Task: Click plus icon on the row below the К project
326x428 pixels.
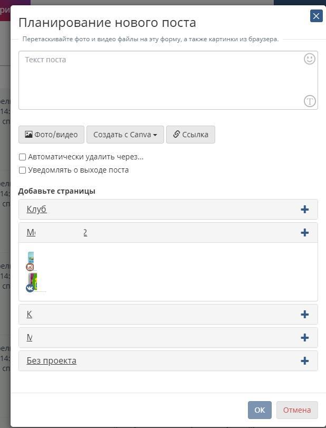Action: (x=304, y=338)
